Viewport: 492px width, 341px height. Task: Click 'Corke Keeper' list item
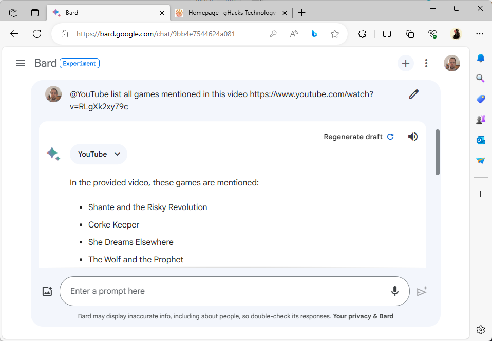click(x=113, y=224)
